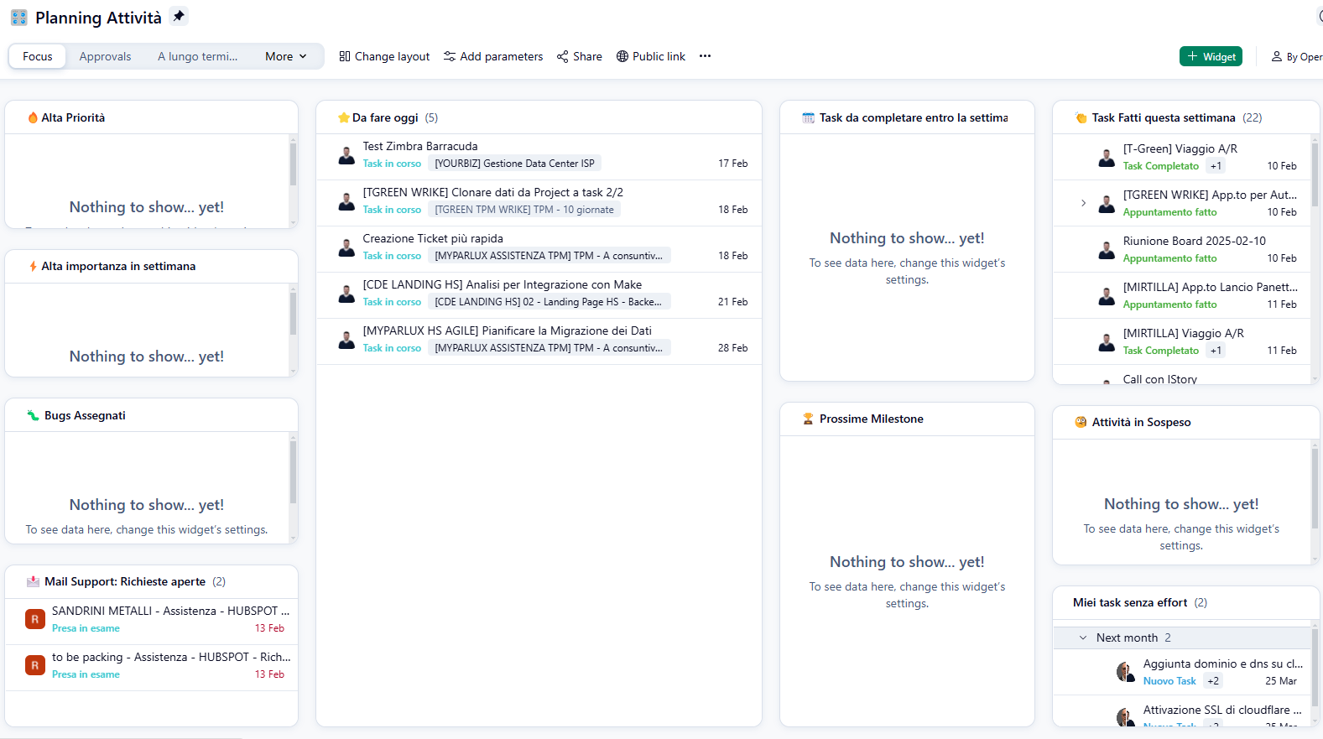Click the R avatar of SANDRINI METALLI request

[34, 619]
